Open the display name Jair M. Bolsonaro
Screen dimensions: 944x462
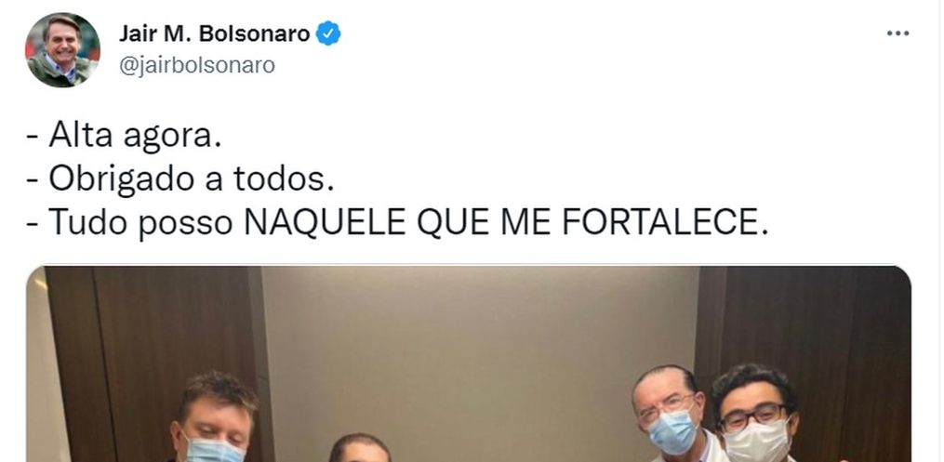[214, 33]
